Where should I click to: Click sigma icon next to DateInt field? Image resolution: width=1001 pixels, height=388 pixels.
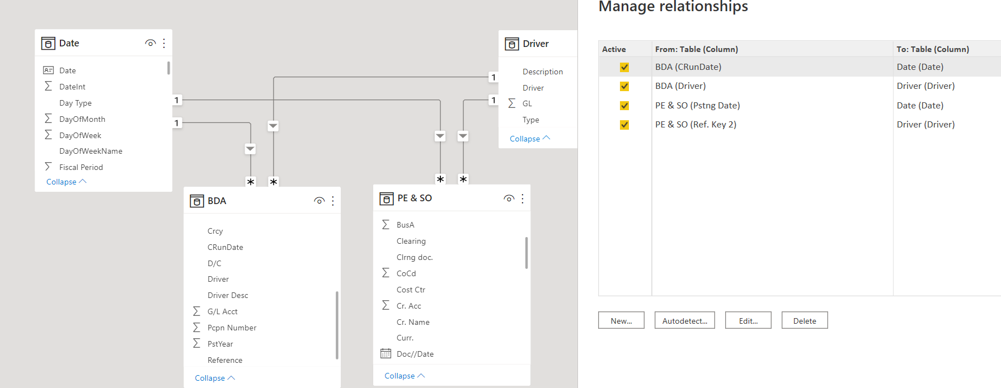[48, 86]
